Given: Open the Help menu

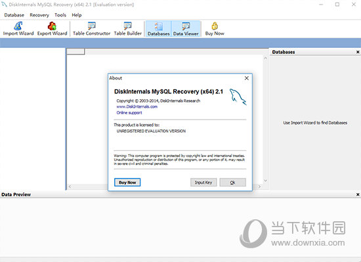Looking at the screenshot, I should (x=77, y=15).
